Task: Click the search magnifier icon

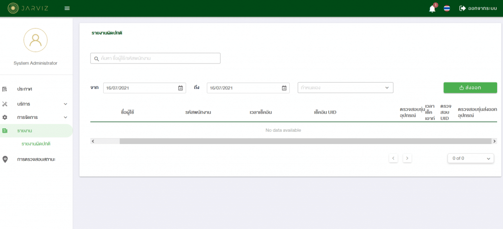Action: 96,58
